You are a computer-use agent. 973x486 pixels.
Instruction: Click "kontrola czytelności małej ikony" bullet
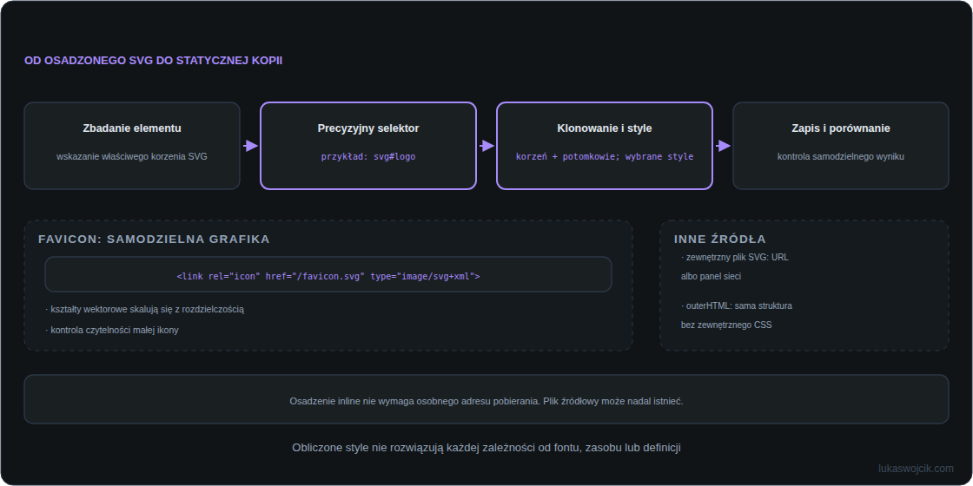[x=112, y=331]
